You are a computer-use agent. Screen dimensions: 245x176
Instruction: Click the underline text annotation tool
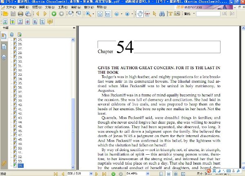(5, 22)
